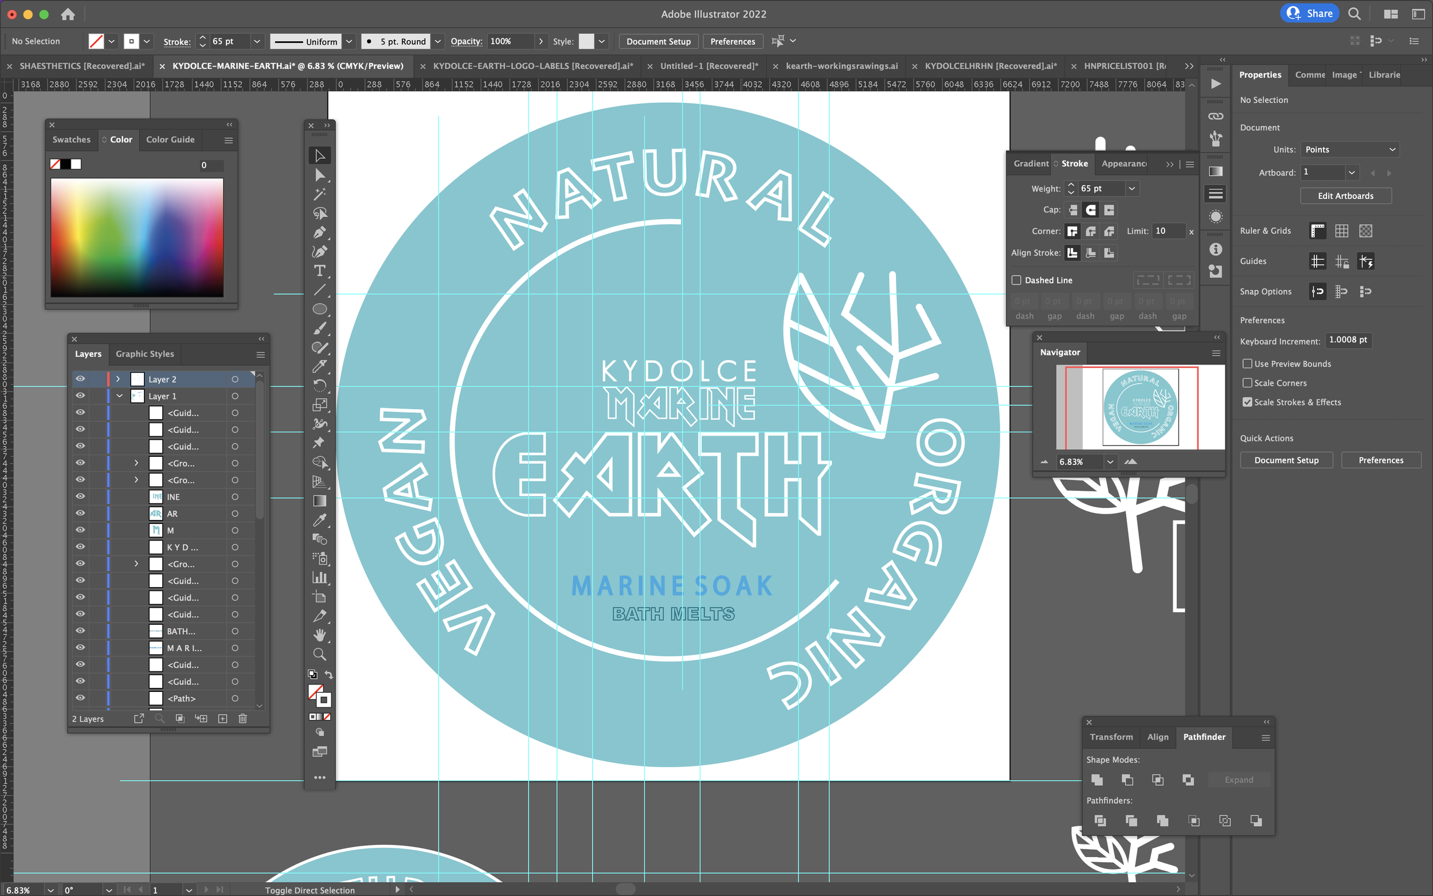Click the Home icon
Screen dimensions: 1433x896
click(68, 14)
